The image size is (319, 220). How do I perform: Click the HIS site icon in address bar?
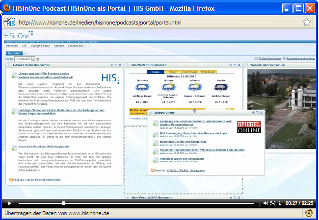point(10,22)
